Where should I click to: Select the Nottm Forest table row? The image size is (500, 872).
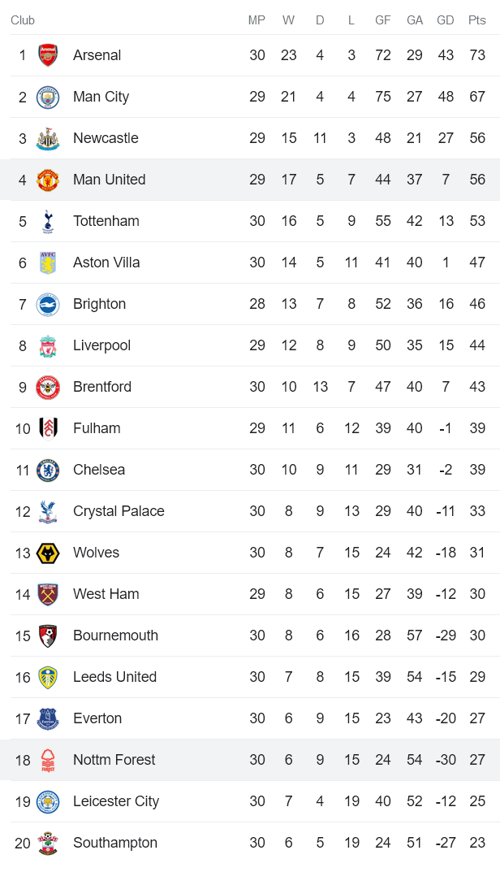[250, 760]
